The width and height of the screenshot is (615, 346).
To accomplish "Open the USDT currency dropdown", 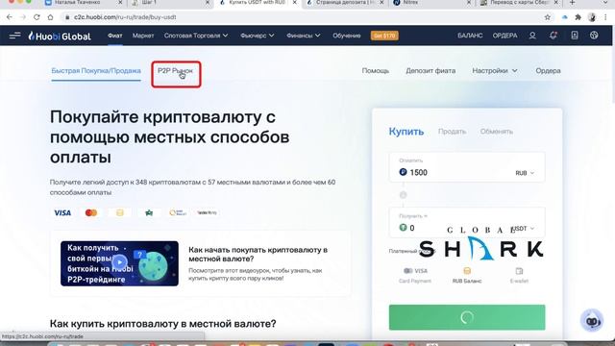I will point(524,229).
